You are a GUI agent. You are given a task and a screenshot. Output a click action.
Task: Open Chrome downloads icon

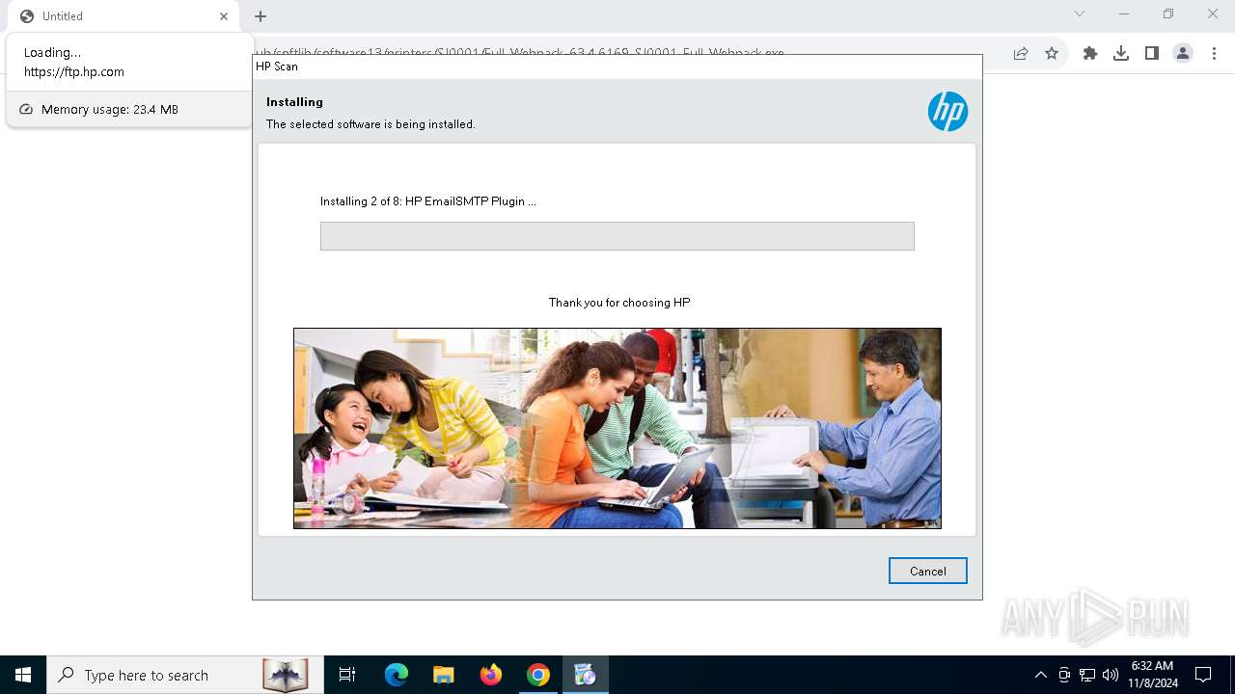[1121, 54]
